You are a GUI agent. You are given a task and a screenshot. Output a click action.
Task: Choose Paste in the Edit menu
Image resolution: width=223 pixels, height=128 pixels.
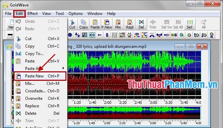40,61
